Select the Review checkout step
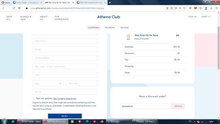The height and width of the screenshot is (124, 220). pyautogui.click(x=124, y=28)
